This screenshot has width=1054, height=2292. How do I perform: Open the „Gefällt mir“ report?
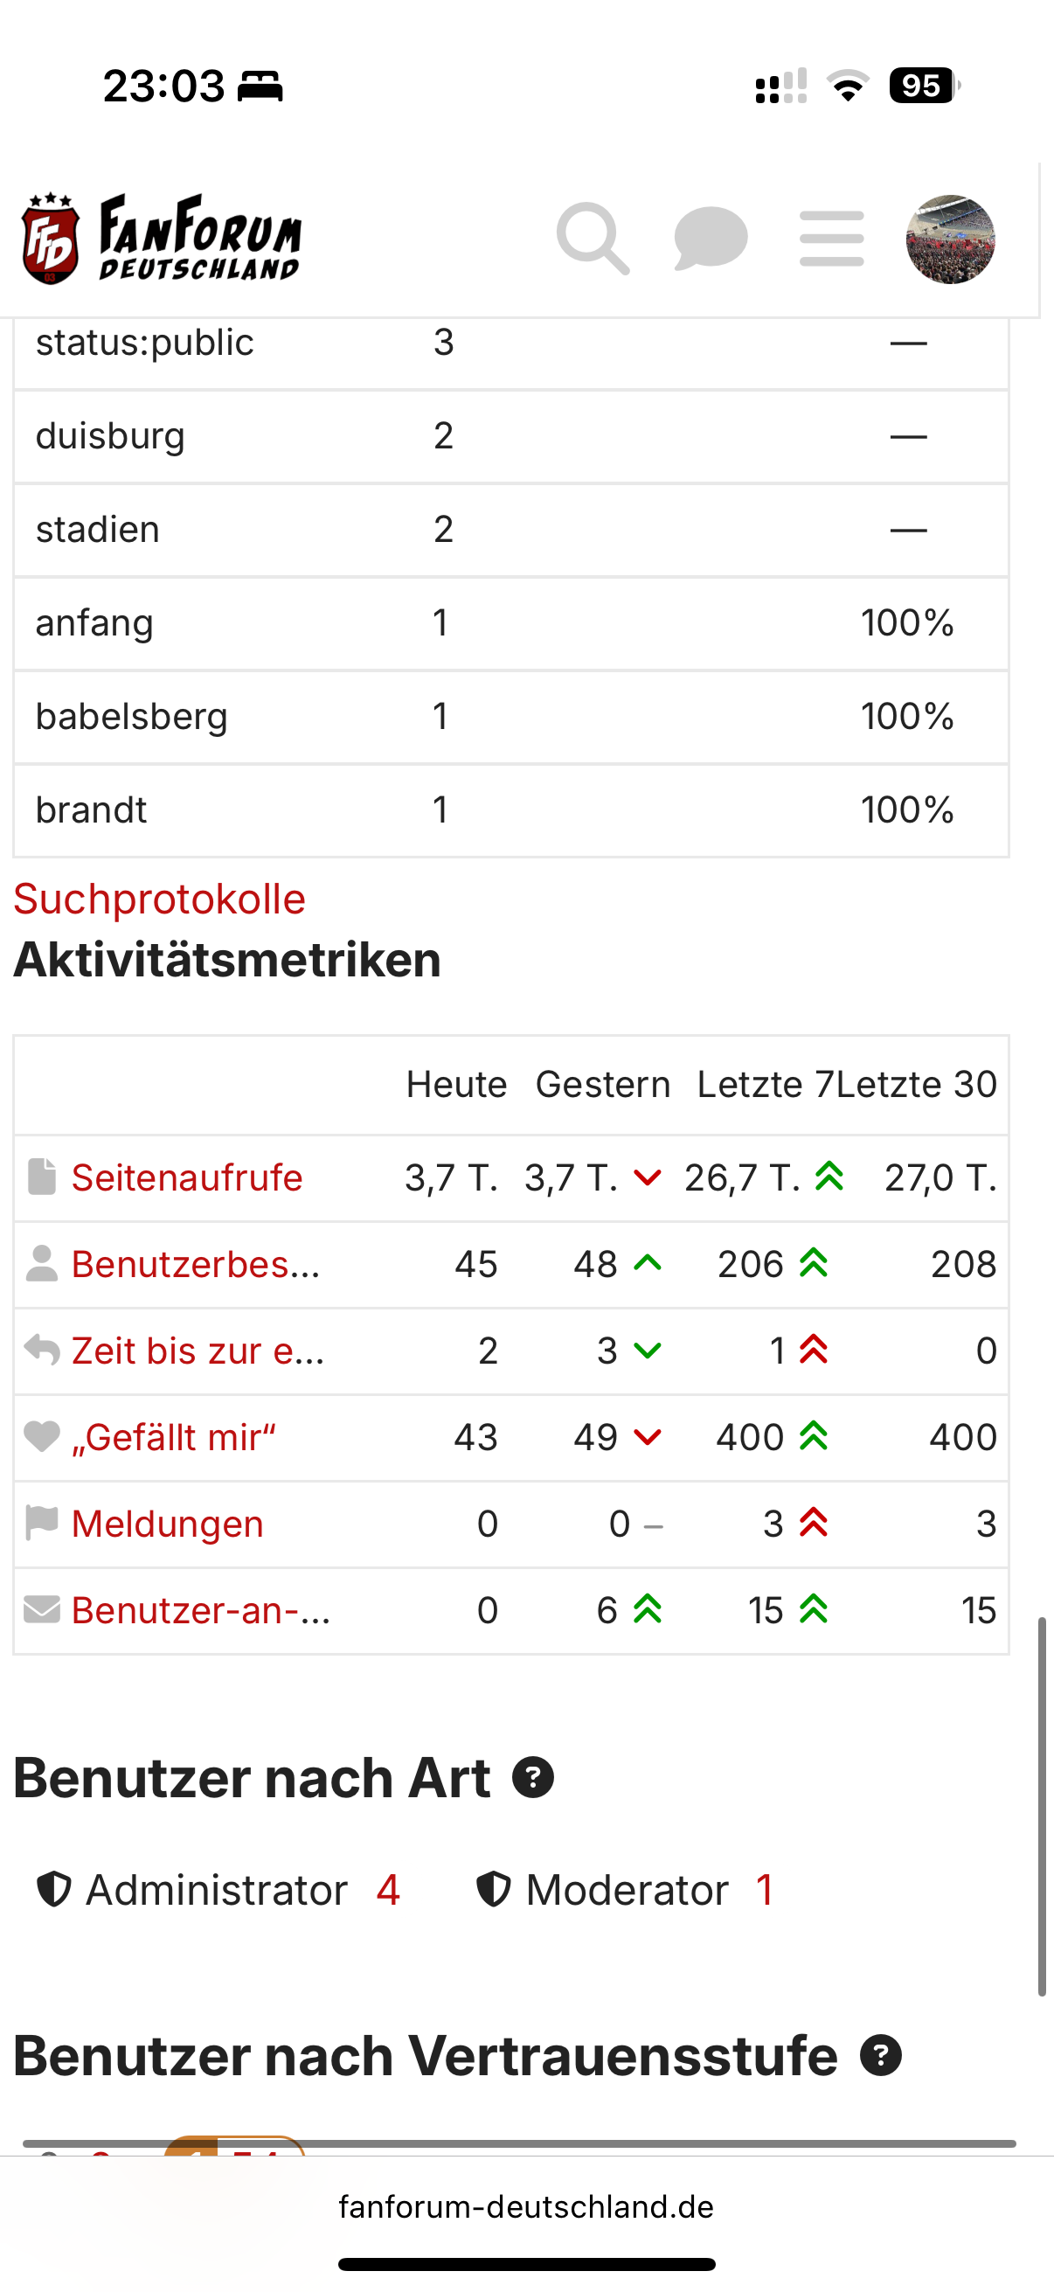tap(173, 1437)
